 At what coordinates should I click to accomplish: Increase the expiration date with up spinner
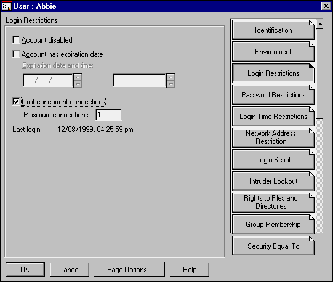[78, 77]
